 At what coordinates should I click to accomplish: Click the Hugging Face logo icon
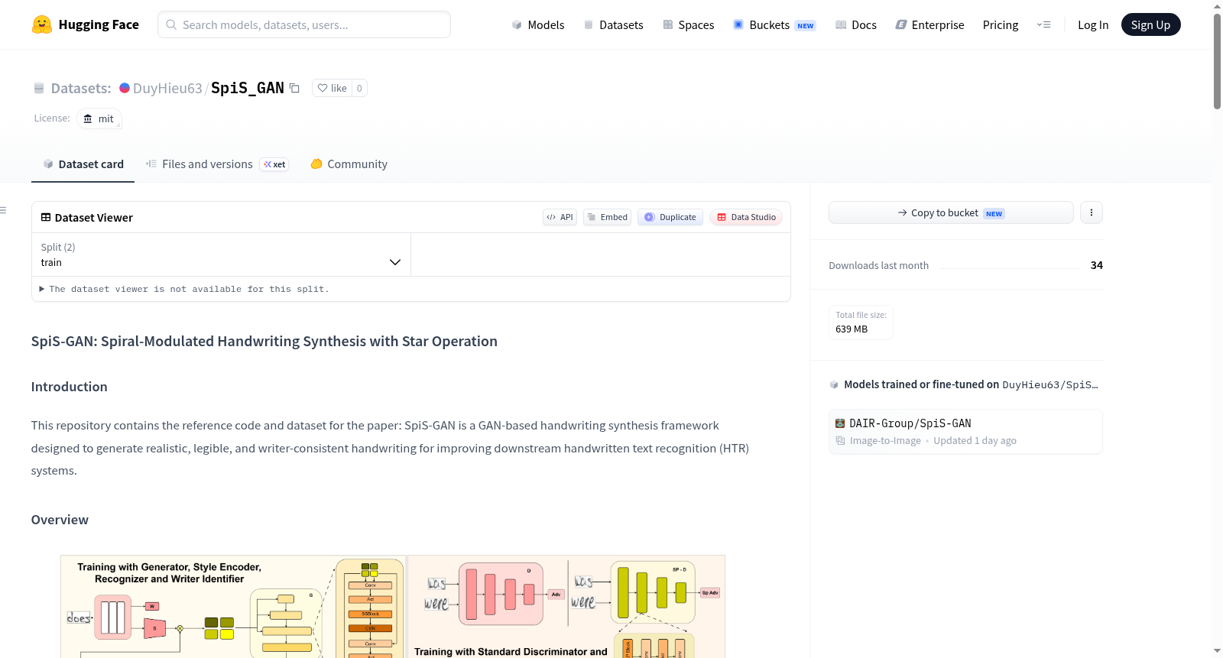coord(42,24)
